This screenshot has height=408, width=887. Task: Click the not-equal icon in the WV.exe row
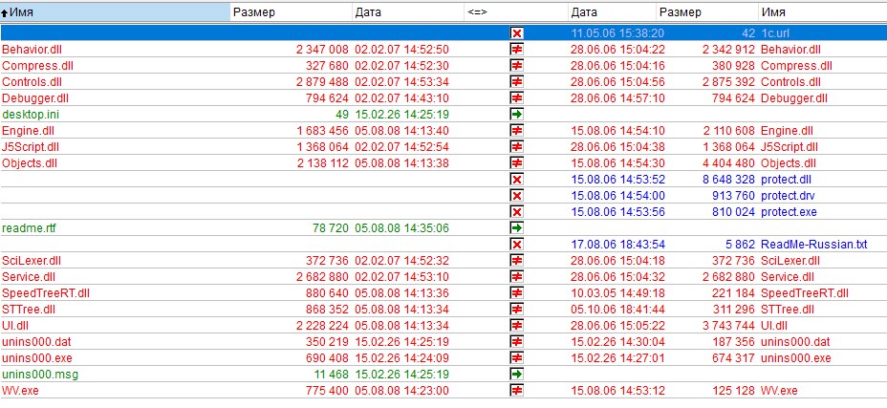click(516, 391)
